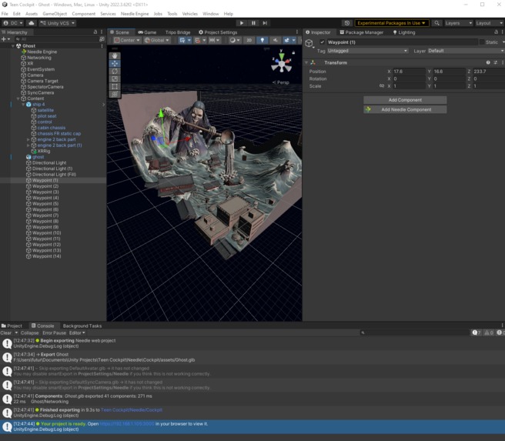Open the Unity VCS dropdown

coord(57,23)
